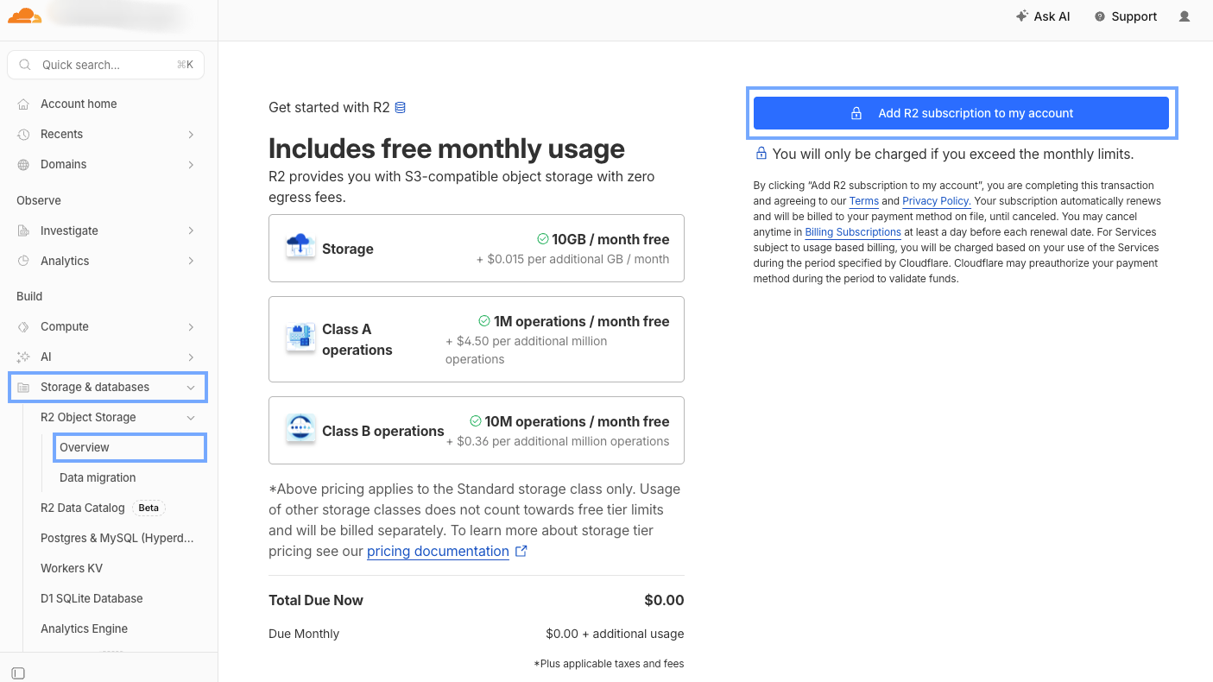
Task: Open Analytics Engine in the sidebar
Action: point(84,628)
